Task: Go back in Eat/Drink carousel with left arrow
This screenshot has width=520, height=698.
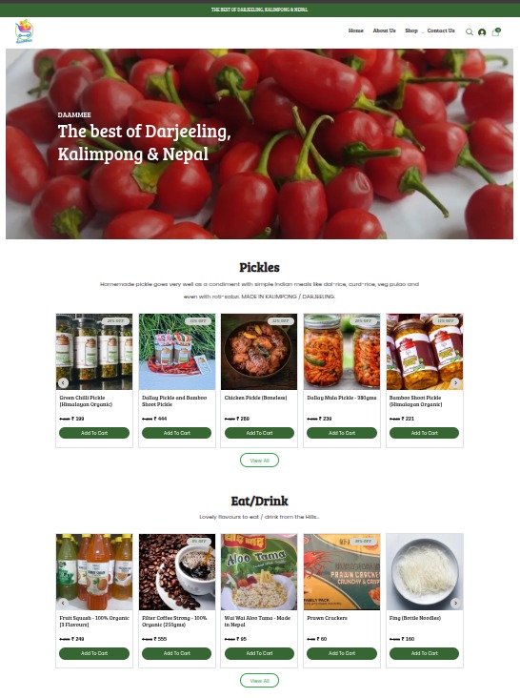Action: pos(63,603)
